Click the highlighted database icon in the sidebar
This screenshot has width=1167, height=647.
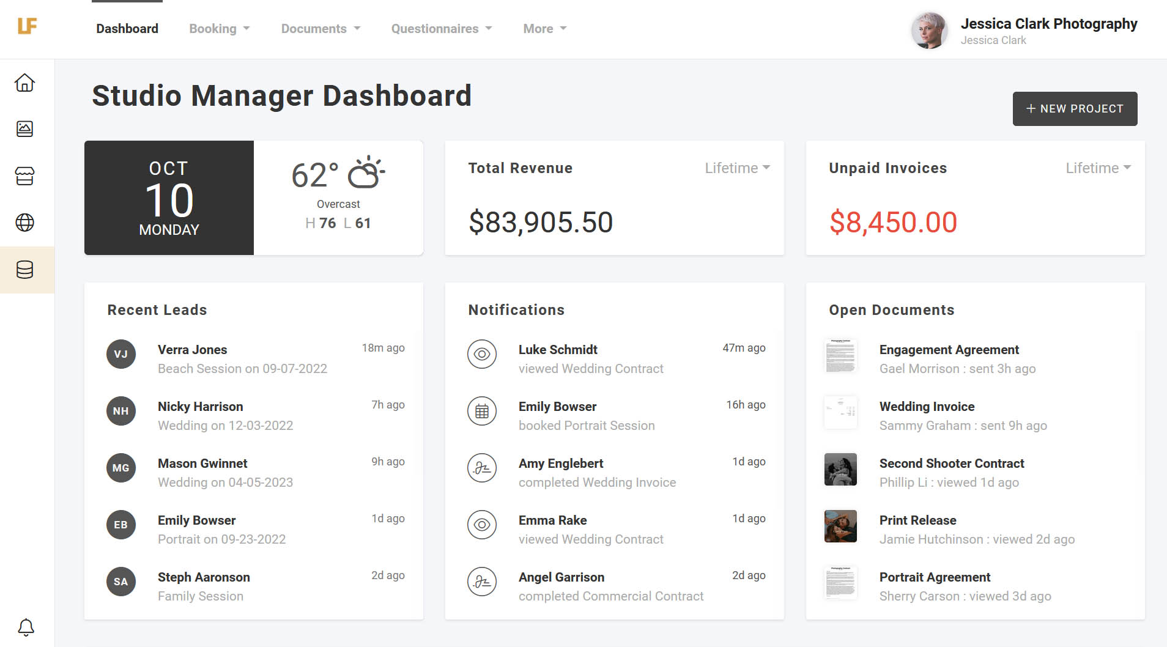tap(26, 270)
